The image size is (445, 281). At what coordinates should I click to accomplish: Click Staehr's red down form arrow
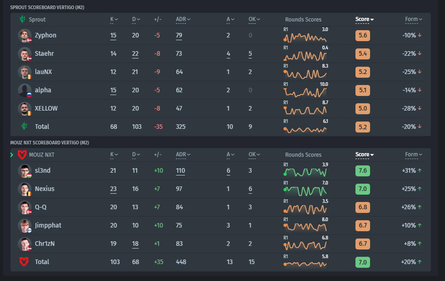[420, 53]
